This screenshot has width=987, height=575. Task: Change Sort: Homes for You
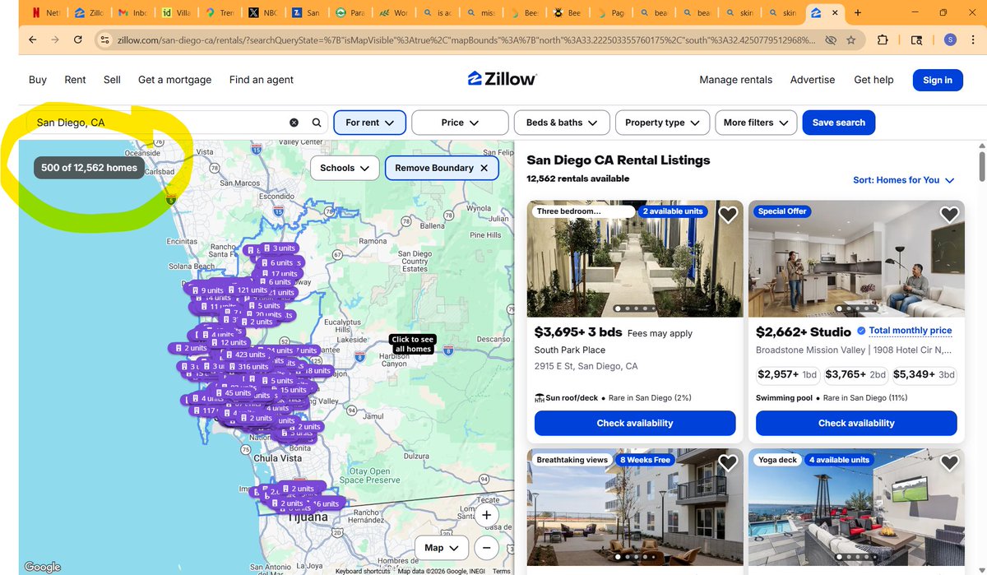(903, 180)
